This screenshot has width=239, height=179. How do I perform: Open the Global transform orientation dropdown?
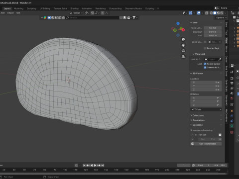click(76, 13)
